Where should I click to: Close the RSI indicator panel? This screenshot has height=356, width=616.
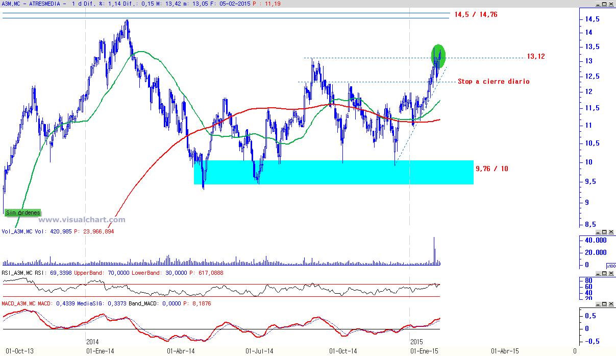[x=611, y=273]
